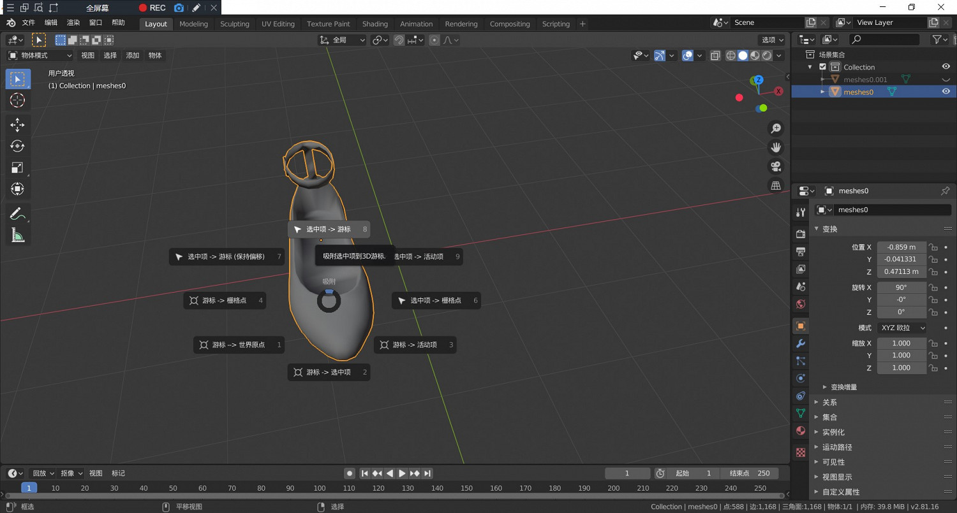Uncheck the Collection checkbox in outliner
957x513 pixels.
(822, 67)
